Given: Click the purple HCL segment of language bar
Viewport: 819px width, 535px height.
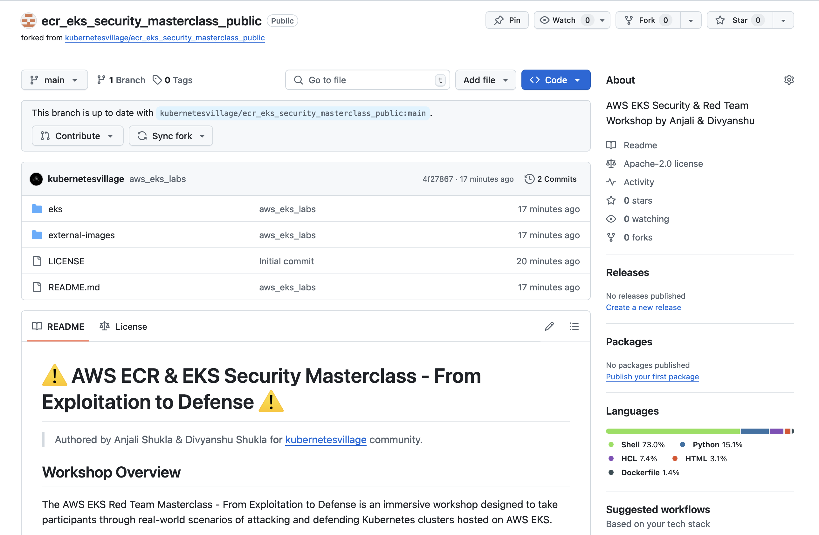Looking at the screenshot, I should point(777,431).
